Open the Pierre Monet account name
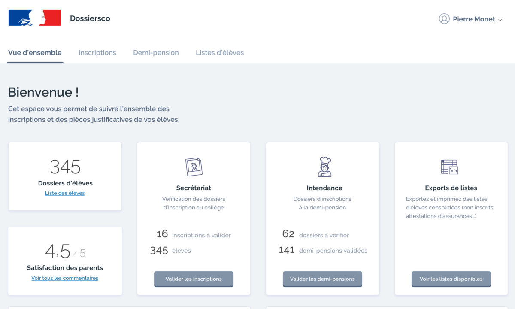 [474, 19]
